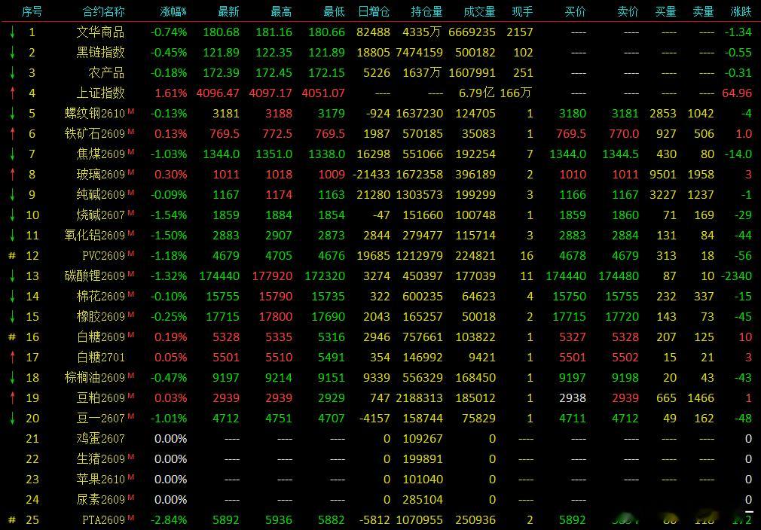Select the 苹果2610 contract name
The image size is (761, 530).
click(x=100, y=480)
